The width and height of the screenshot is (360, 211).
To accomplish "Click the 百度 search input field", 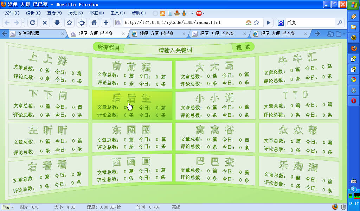I will click(x=310, y=23).
